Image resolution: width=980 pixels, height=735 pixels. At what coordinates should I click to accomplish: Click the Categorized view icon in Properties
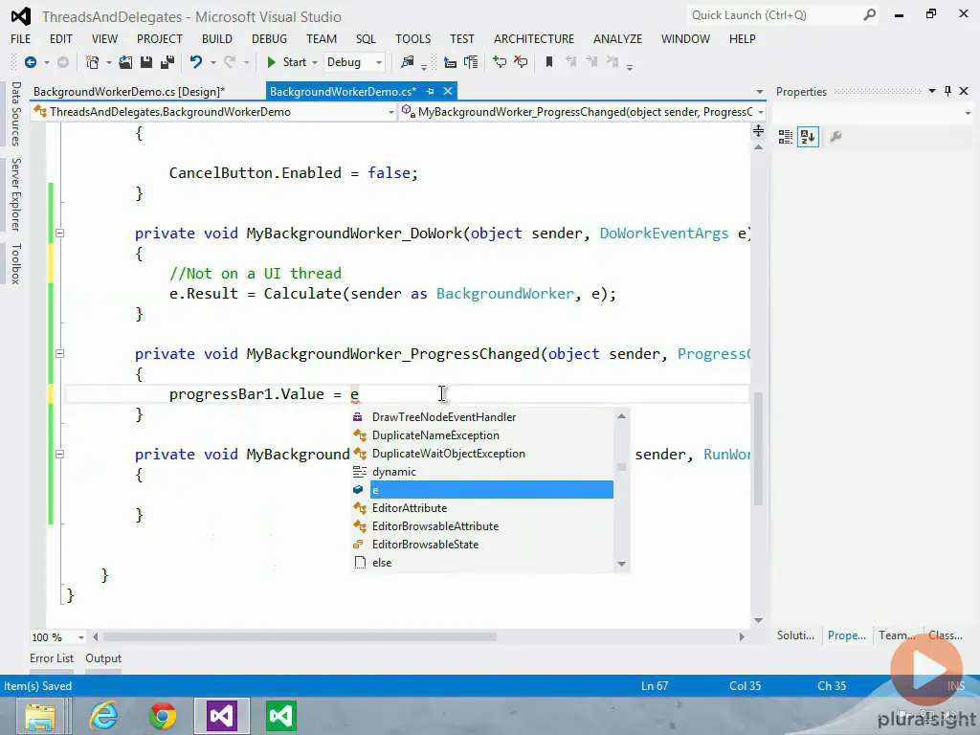(x=786, y=137)
